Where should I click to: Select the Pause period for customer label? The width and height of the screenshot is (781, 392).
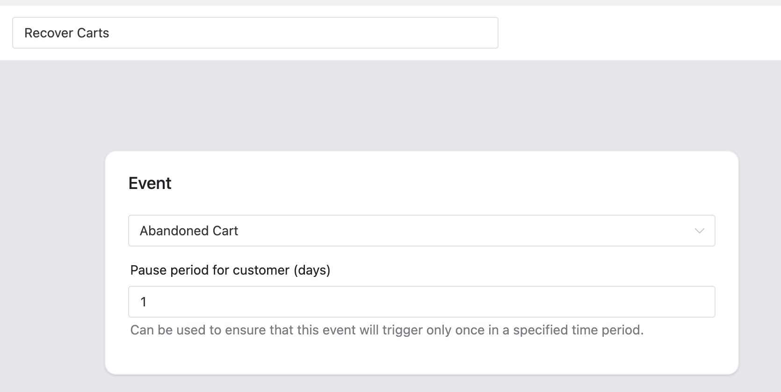pyautogui.click(x=230, y=270)
